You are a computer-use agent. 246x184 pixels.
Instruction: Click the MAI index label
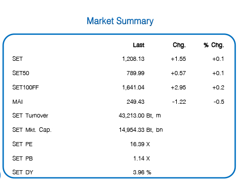[x=17, y=102]
